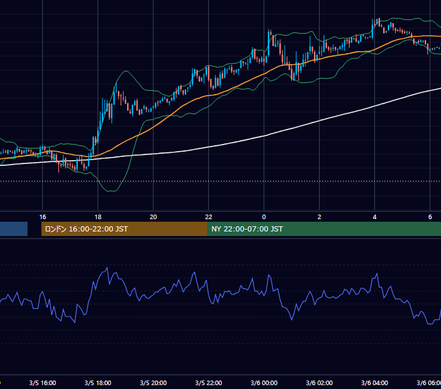
Task: Click the 3/6 04:00 date label
Action: (375, 383)
